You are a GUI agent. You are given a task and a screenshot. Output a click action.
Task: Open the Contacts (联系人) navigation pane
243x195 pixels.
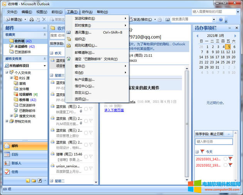click(16, 163)
